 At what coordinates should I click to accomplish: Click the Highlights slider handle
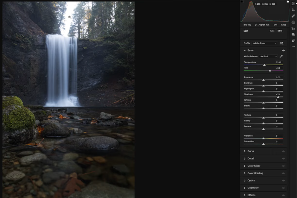(263, 91)
